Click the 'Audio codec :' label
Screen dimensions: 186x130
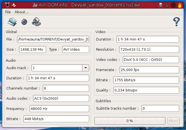(18, 98)
